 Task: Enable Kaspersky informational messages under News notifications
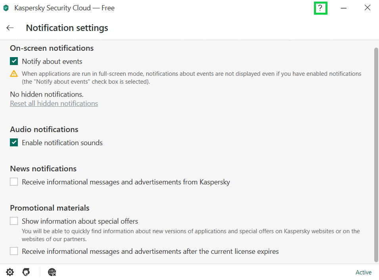pos(14,182)
